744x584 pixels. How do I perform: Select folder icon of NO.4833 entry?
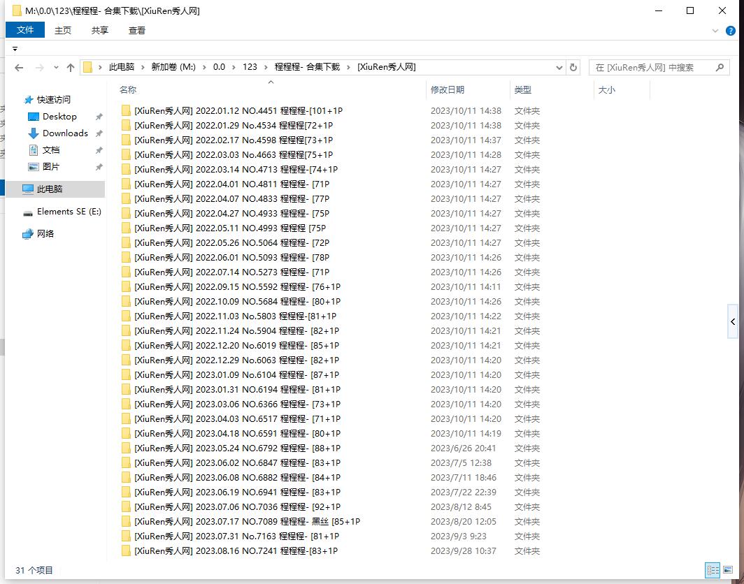pos(126,198)
